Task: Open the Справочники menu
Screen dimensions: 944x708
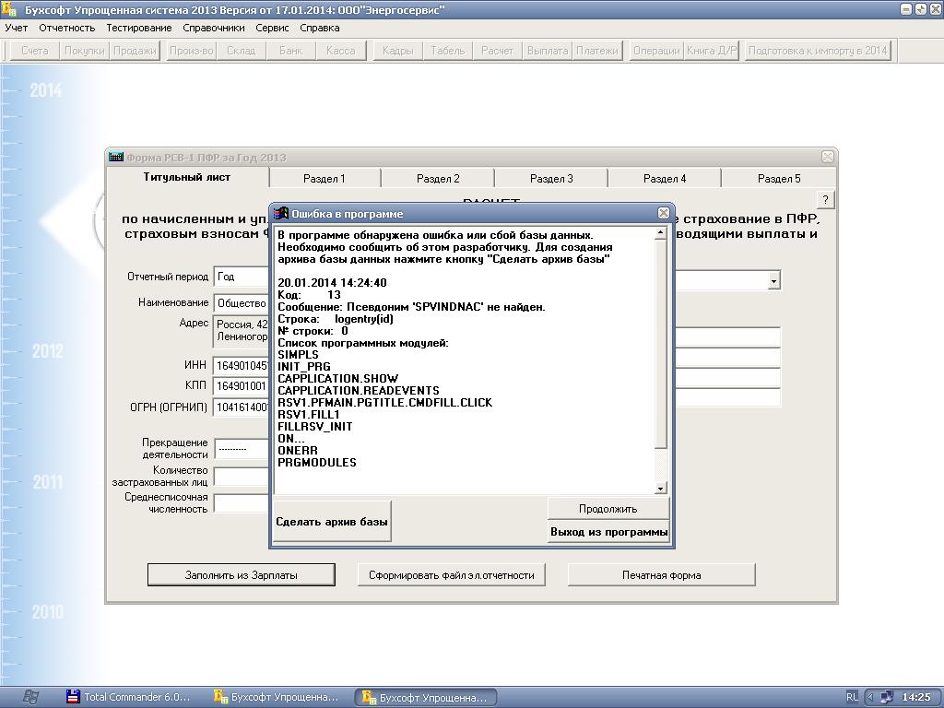Action: 213,28
